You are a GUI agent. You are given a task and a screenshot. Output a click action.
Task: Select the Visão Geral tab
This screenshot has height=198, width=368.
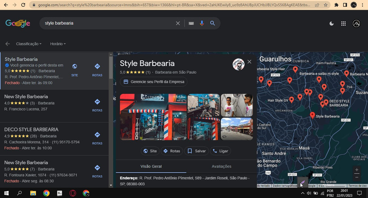(151, 166)
